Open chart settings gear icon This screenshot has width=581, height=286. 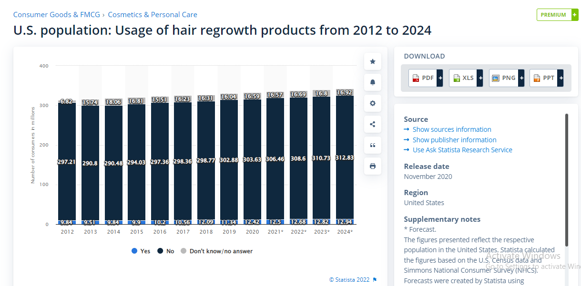(373, 103)
